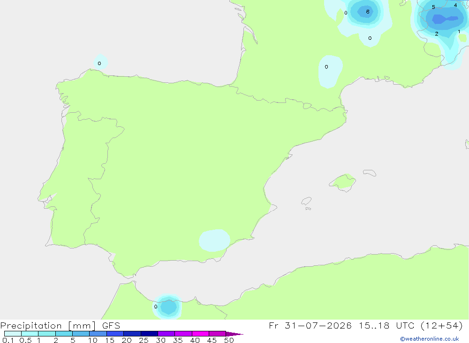Click the legend scale value "25"
The image size is (469, 343).
(144, 340)
